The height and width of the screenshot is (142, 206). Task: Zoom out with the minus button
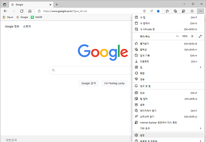pyautogui.click(x=177, y=36)
